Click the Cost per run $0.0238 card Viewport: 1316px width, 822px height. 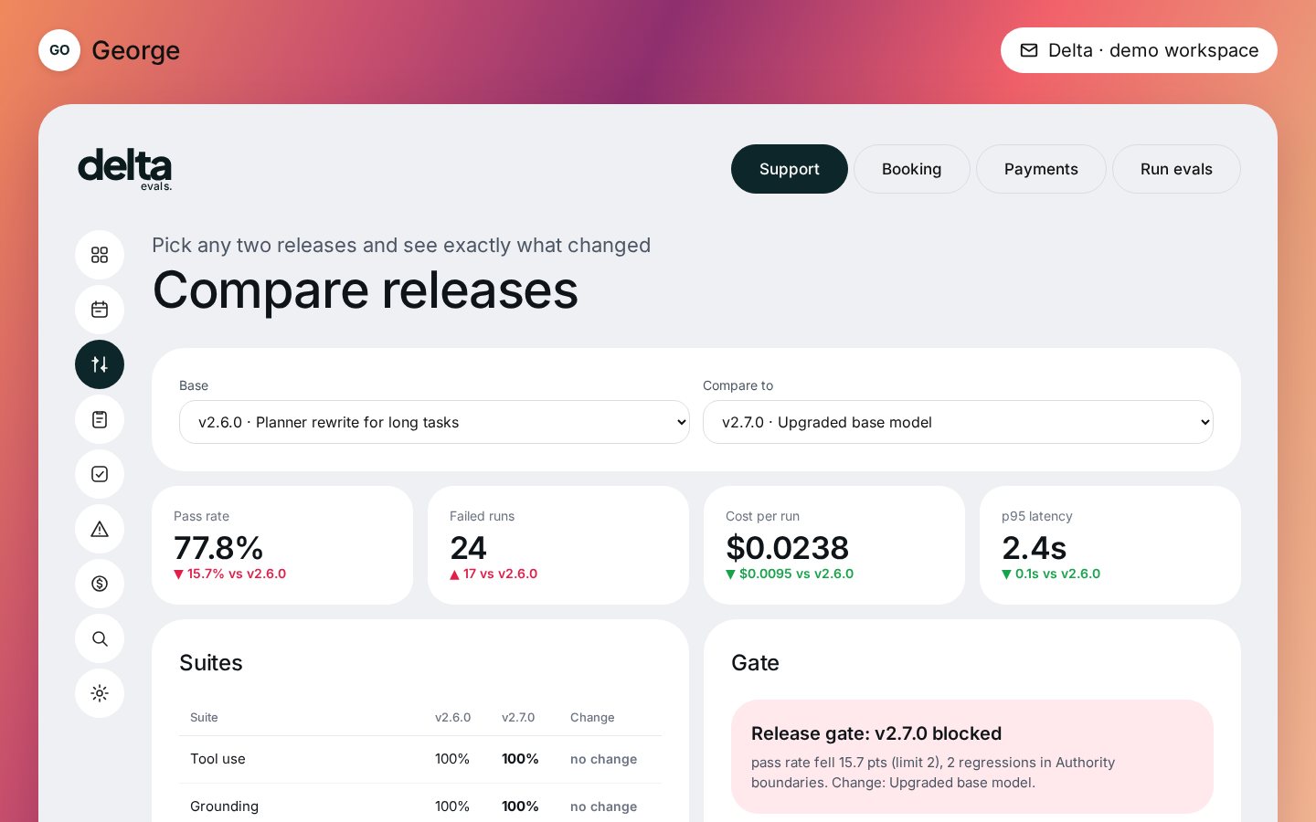pyautogui.click(x=834, y=545)
